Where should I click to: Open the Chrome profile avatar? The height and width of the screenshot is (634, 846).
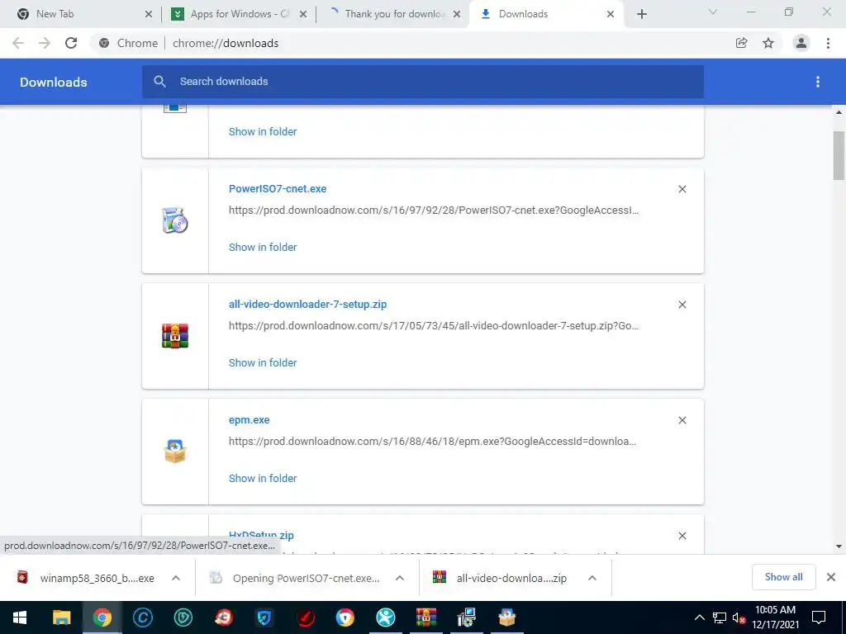(801, 43)
